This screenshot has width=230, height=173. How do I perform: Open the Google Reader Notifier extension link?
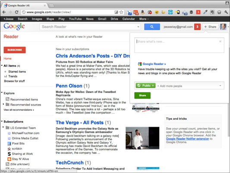(x=187, y=139)
